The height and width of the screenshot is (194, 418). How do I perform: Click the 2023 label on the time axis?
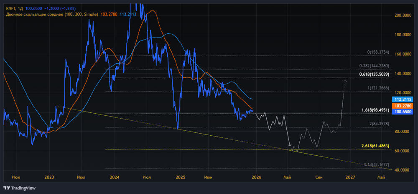coord(49,177)
